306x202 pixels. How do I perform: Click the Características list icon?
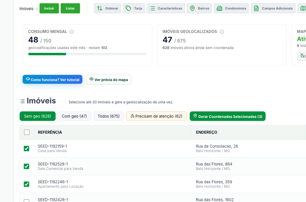(152, 8)
